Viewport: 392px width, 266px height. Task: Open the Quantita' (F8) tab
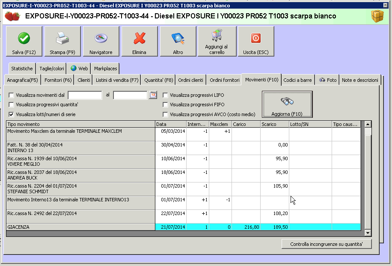click(158, 80)
